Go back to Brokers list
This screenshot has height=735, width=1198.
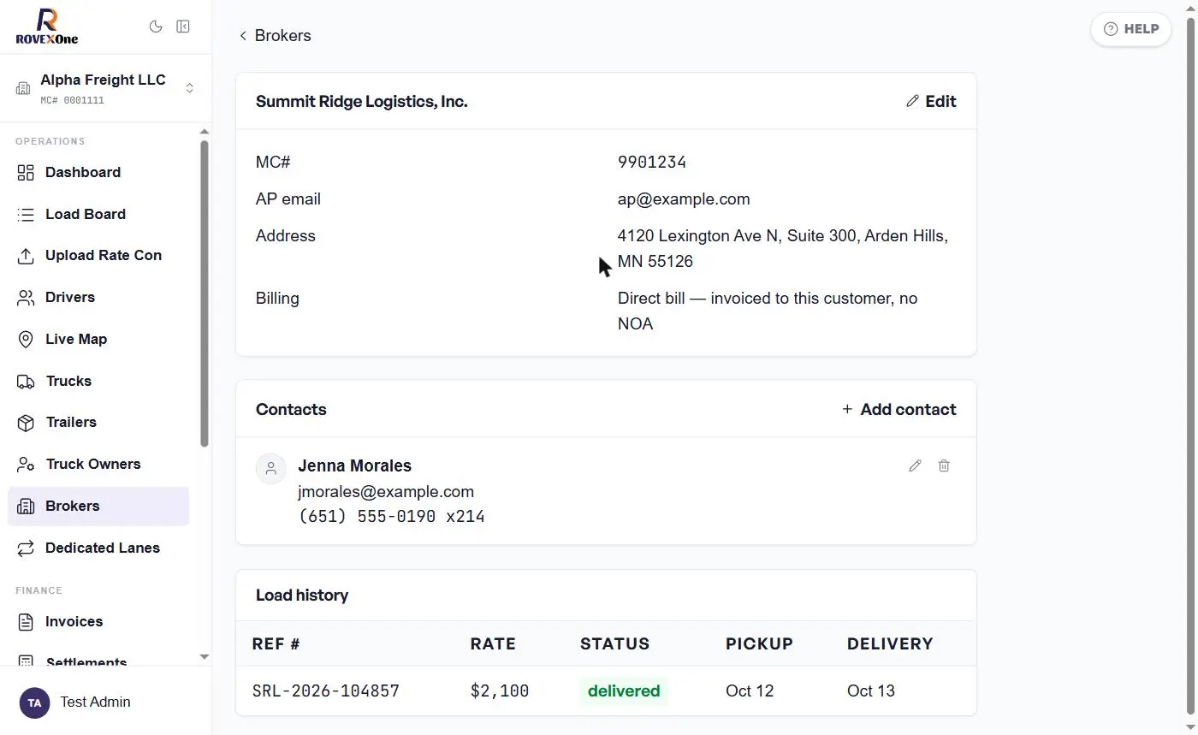(275, 35)
